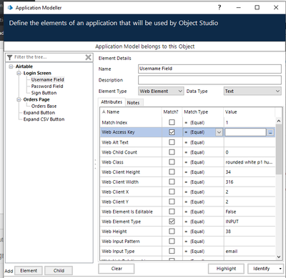Screen dimensions: 286x278
Task: Tick Match checkbox for Web Height
Action: tap(172, 231)
